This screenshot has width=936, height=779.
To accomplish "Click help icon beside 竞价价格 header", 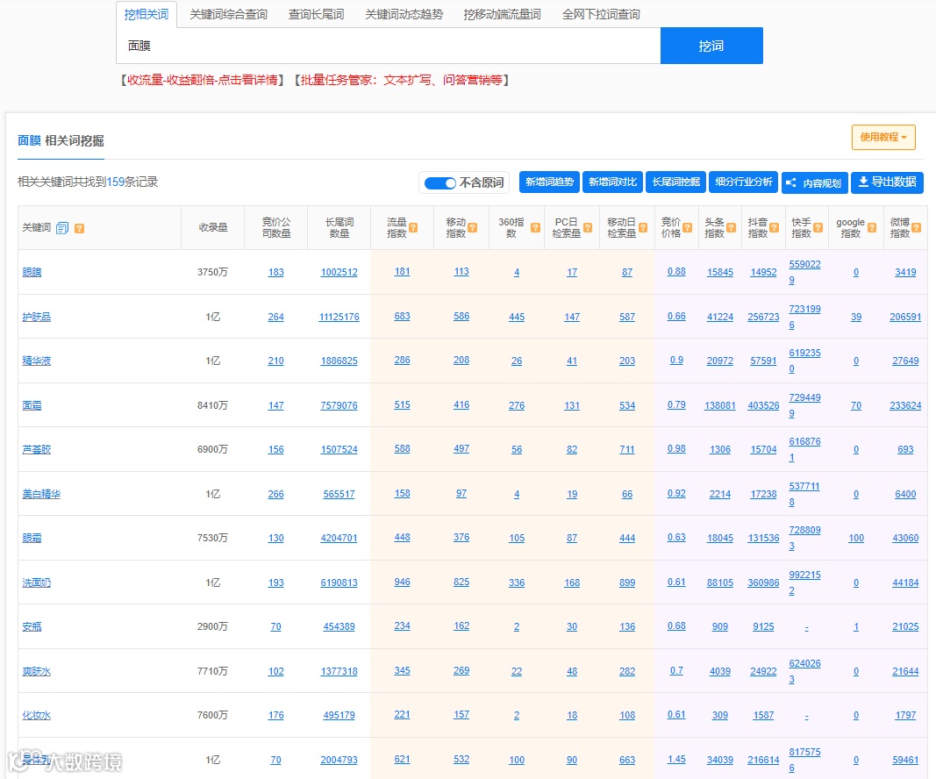I will click(688, 227).
